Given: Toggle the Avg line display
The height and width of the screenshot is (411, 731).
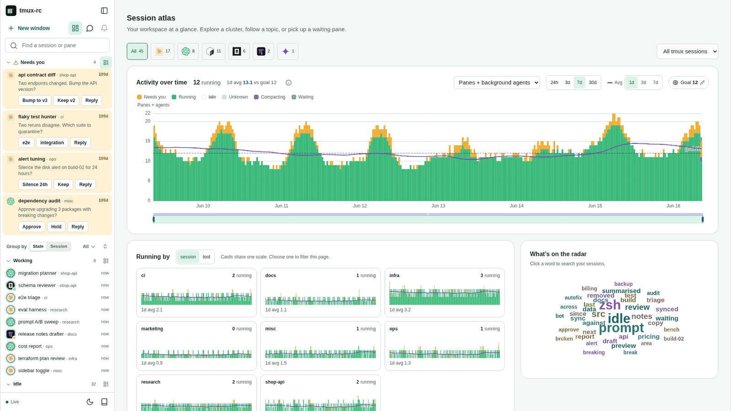Looking at the screenshot, I should [x=614, y=83].
